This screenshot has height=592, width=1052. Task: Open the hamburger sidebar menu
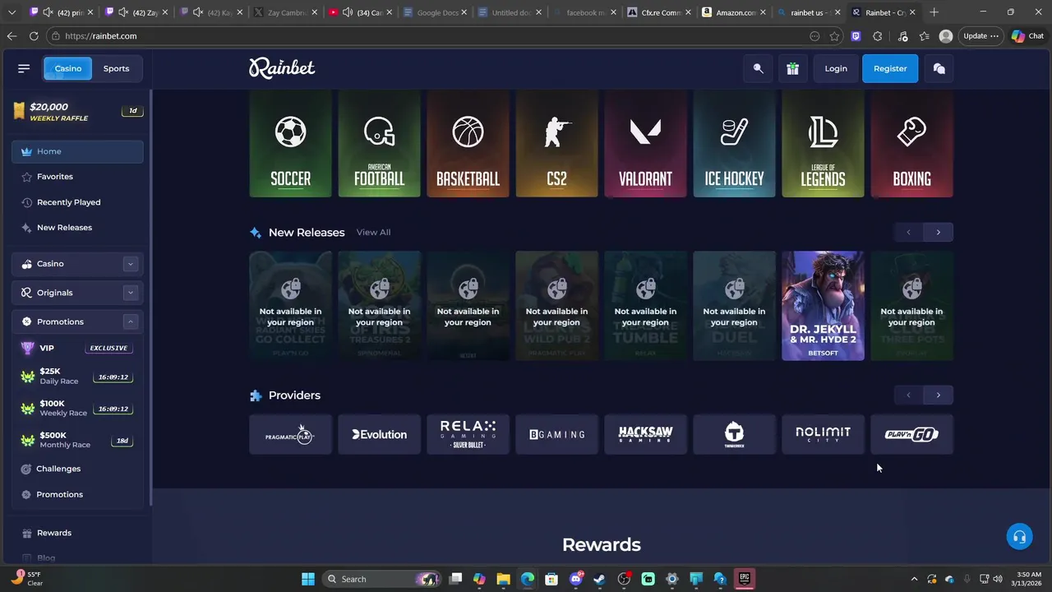[x=24, y=68]
